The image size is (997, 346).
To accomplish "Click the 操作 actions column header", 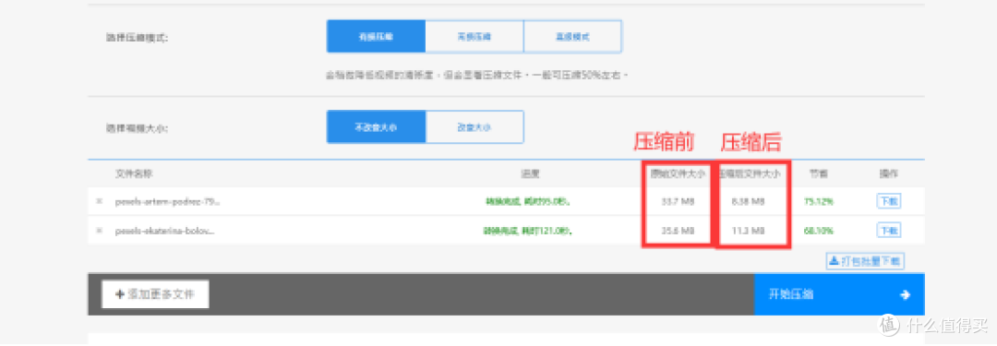I will point(888,173).
